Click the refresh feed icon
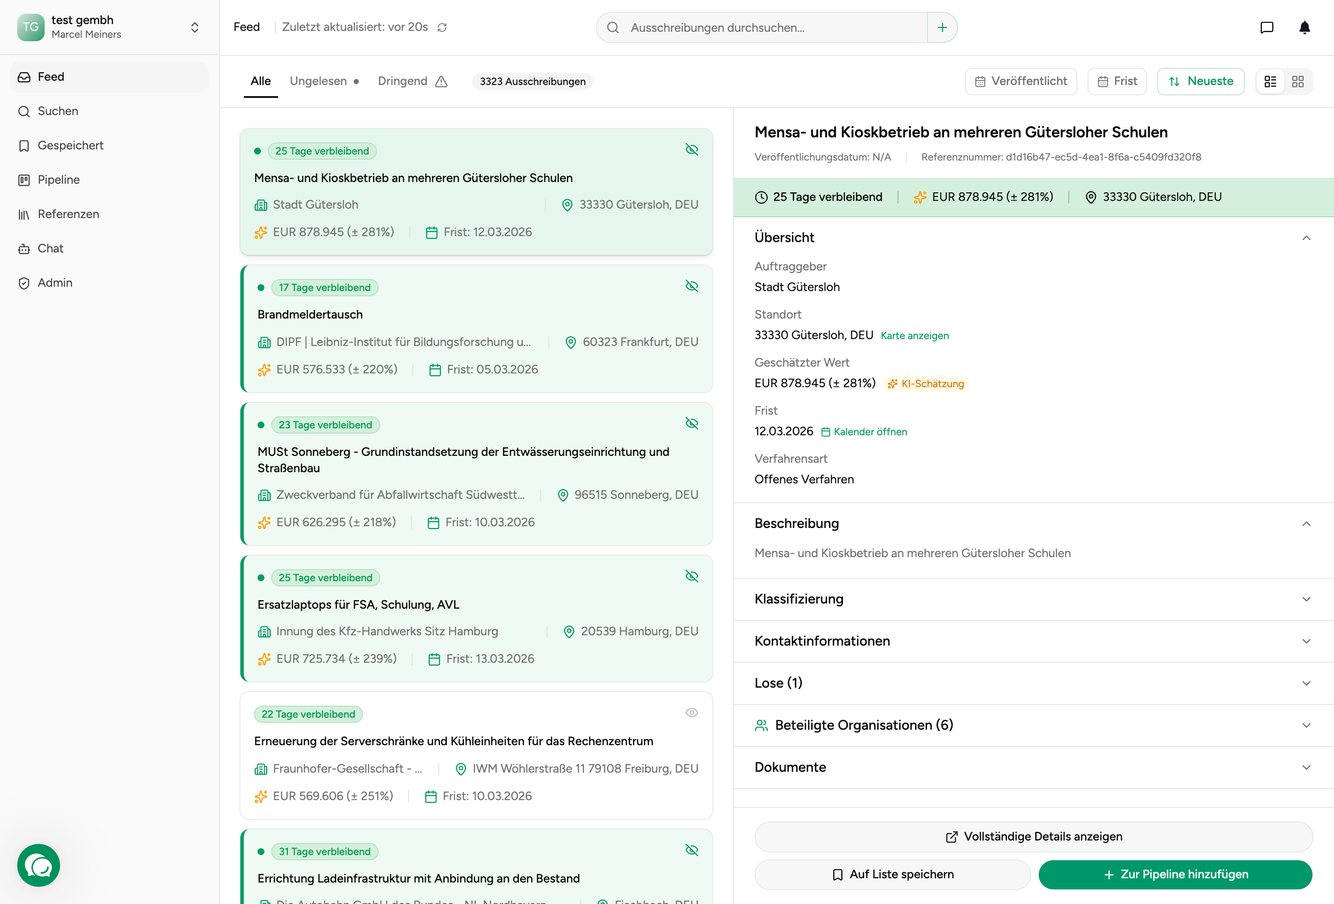The height and width of the screenshot is (904, 1334). 442,27
